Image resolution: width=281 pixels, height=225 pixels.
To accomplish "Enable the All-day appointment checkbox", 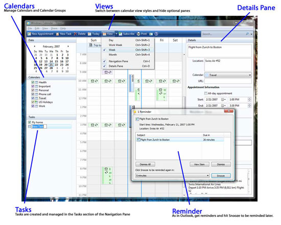I will [x=206, y=93].
